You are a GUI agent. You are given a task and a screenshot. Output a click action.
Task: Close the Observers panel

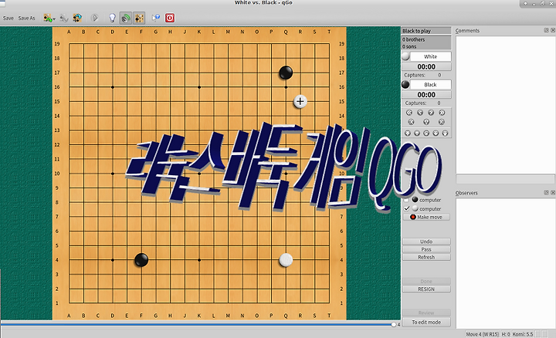(x=552, y=193)
